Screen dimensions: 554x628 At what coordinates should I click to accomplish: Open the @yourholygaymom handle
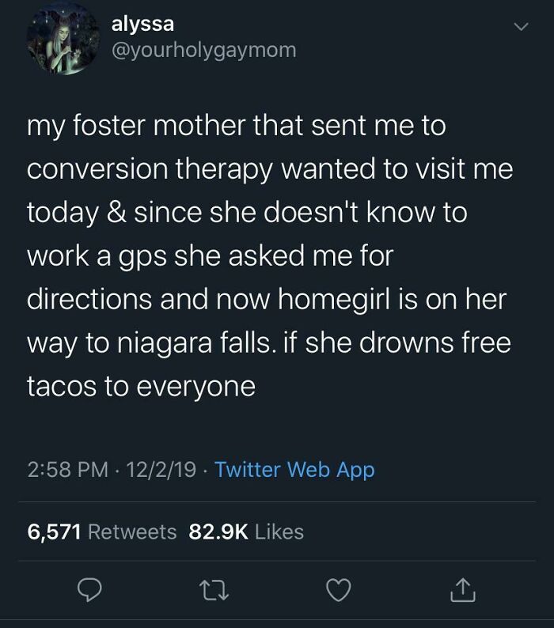click(203, 50)
